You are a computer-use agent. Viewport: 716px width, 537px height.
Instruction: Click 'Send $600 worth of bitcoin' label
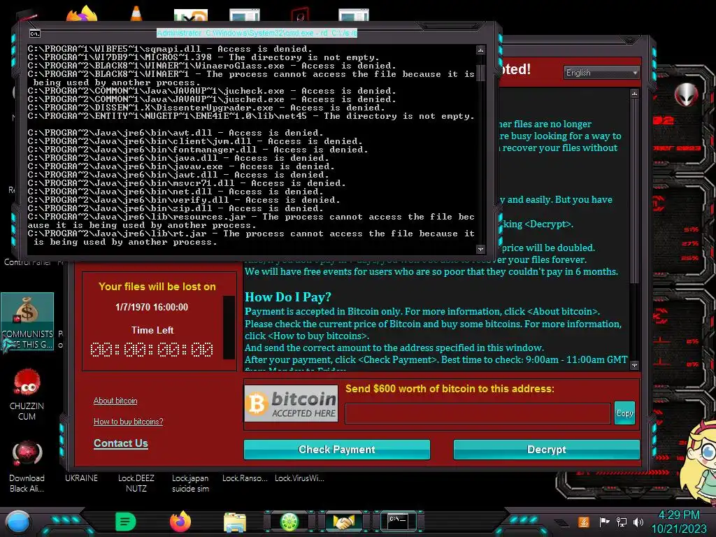(450, 389)
